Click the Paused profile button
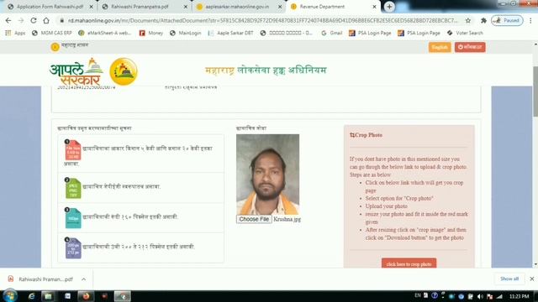 (507, 20)
